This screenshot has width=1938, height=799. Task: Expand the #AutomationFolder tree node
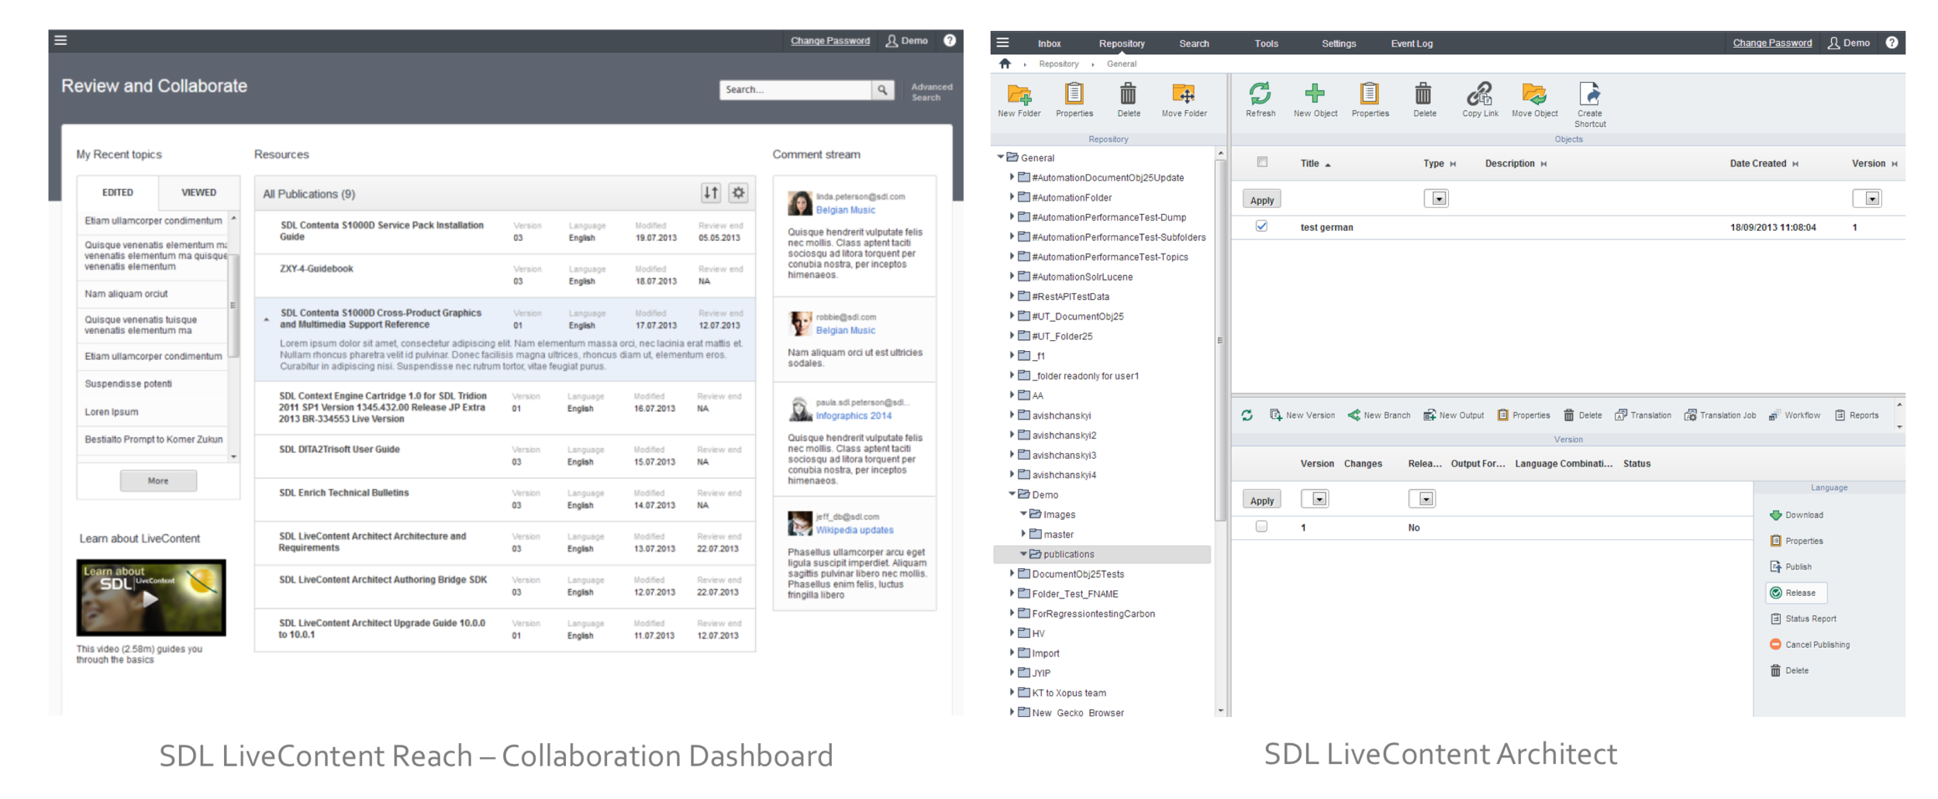1012,197
